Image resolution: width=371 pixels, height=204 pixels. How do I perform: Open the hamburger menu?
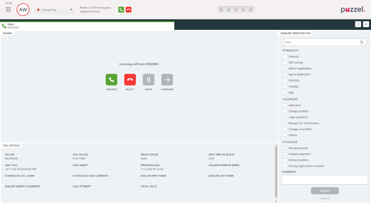point(8,9)
